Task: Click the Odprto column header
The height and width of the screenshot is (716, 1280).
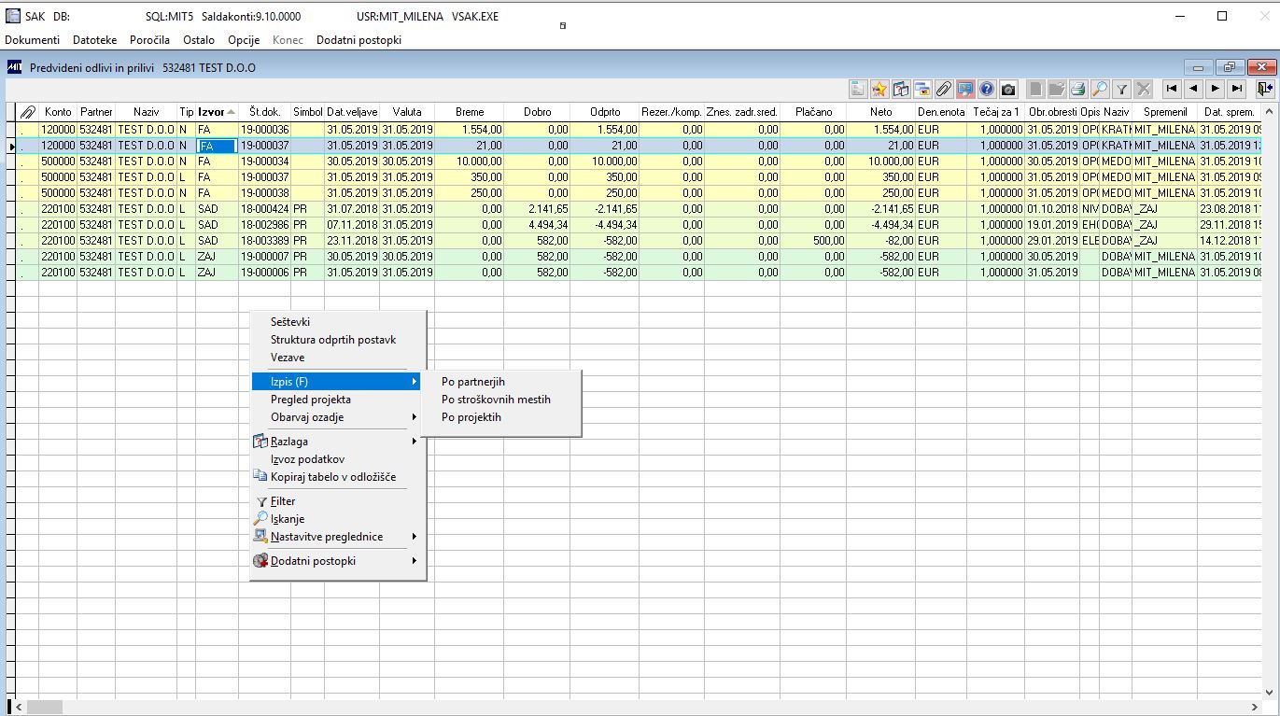Action: [605, 112]
